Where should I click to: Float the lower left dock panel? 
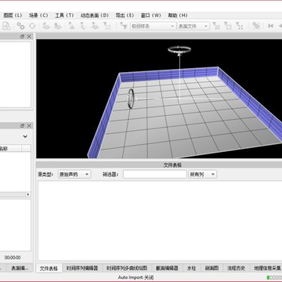click(x=23, y=126)
